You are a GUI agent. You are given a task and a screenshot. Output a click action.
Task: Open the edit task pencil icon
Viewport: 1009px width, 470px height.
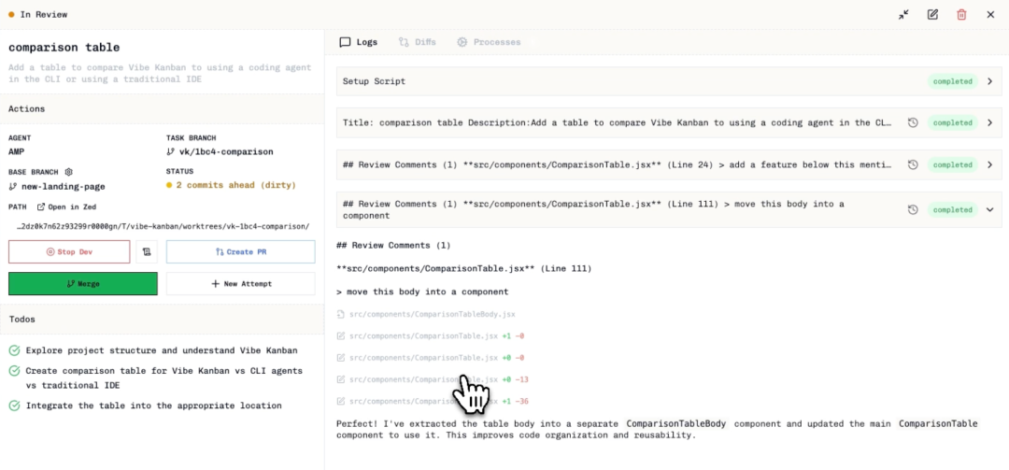coord(932,14)
